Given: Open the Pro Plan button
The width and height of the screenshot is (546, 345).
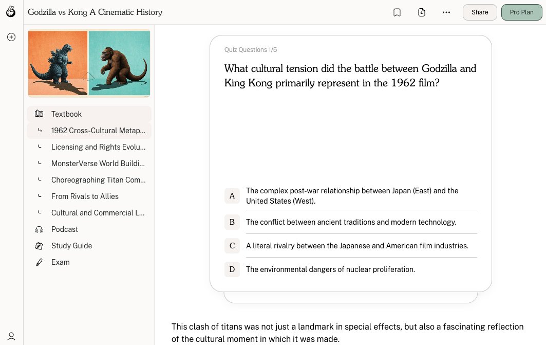Looking at the screenshot, I should [x=521, y=12].
